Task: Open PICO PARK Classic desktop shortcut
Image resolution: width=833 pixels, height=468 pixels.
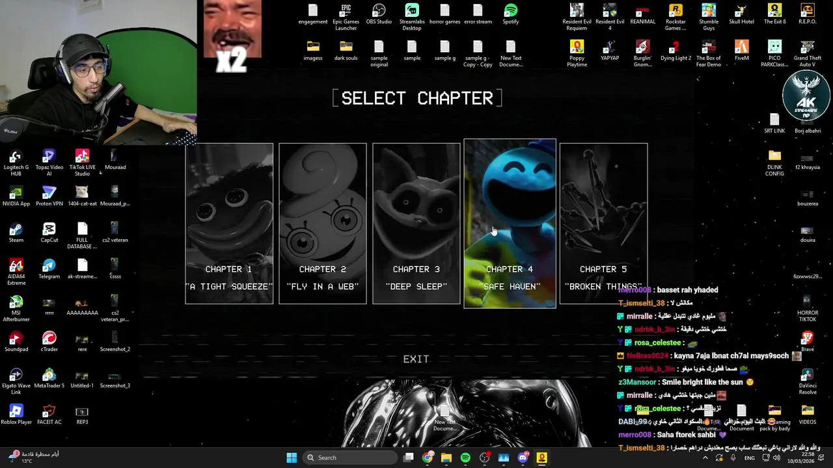Action: (774, 53)
